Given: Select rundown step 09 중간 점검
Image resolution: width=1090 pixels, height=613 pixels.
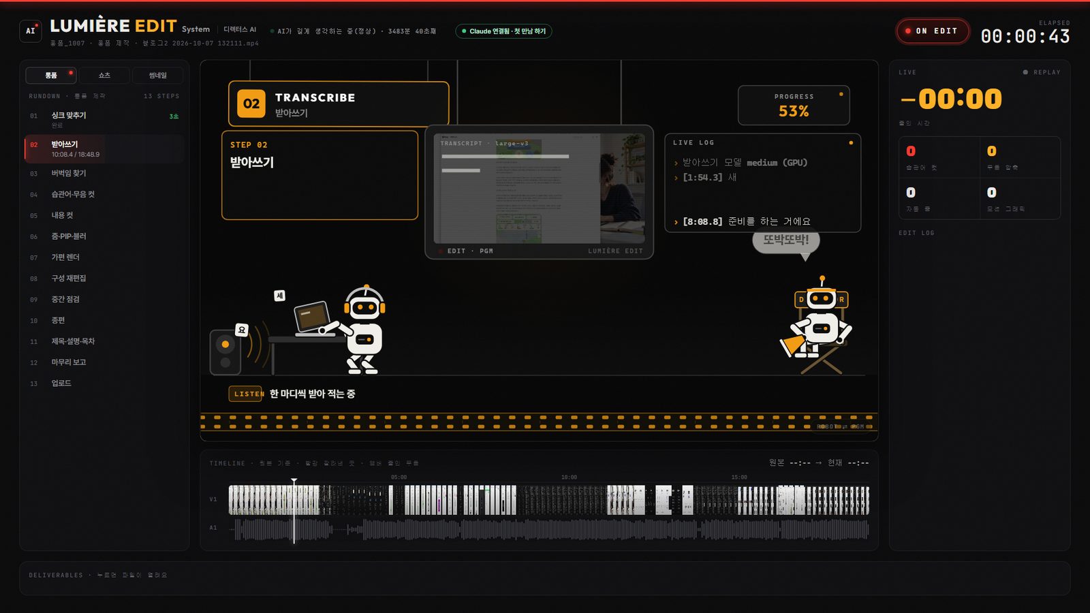Looking at the screenshot, I should [104, 300].
